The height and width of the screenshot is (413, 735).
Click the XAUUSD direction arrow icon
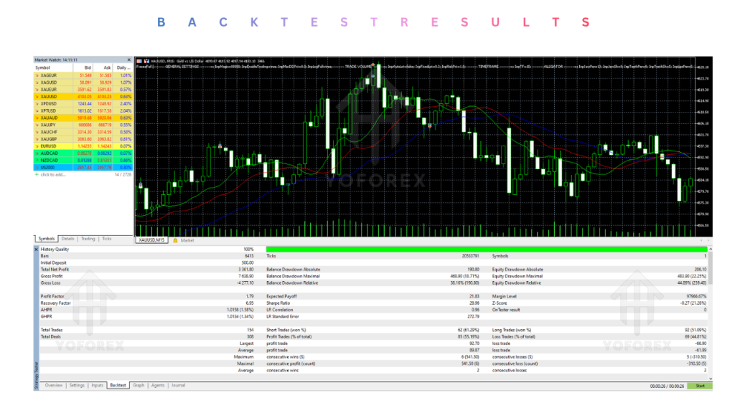pos(37,97)
